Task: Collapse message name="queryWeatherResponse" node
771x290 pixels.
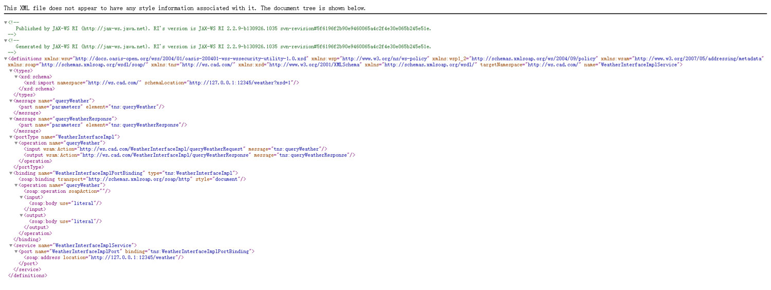Action: 11,119
